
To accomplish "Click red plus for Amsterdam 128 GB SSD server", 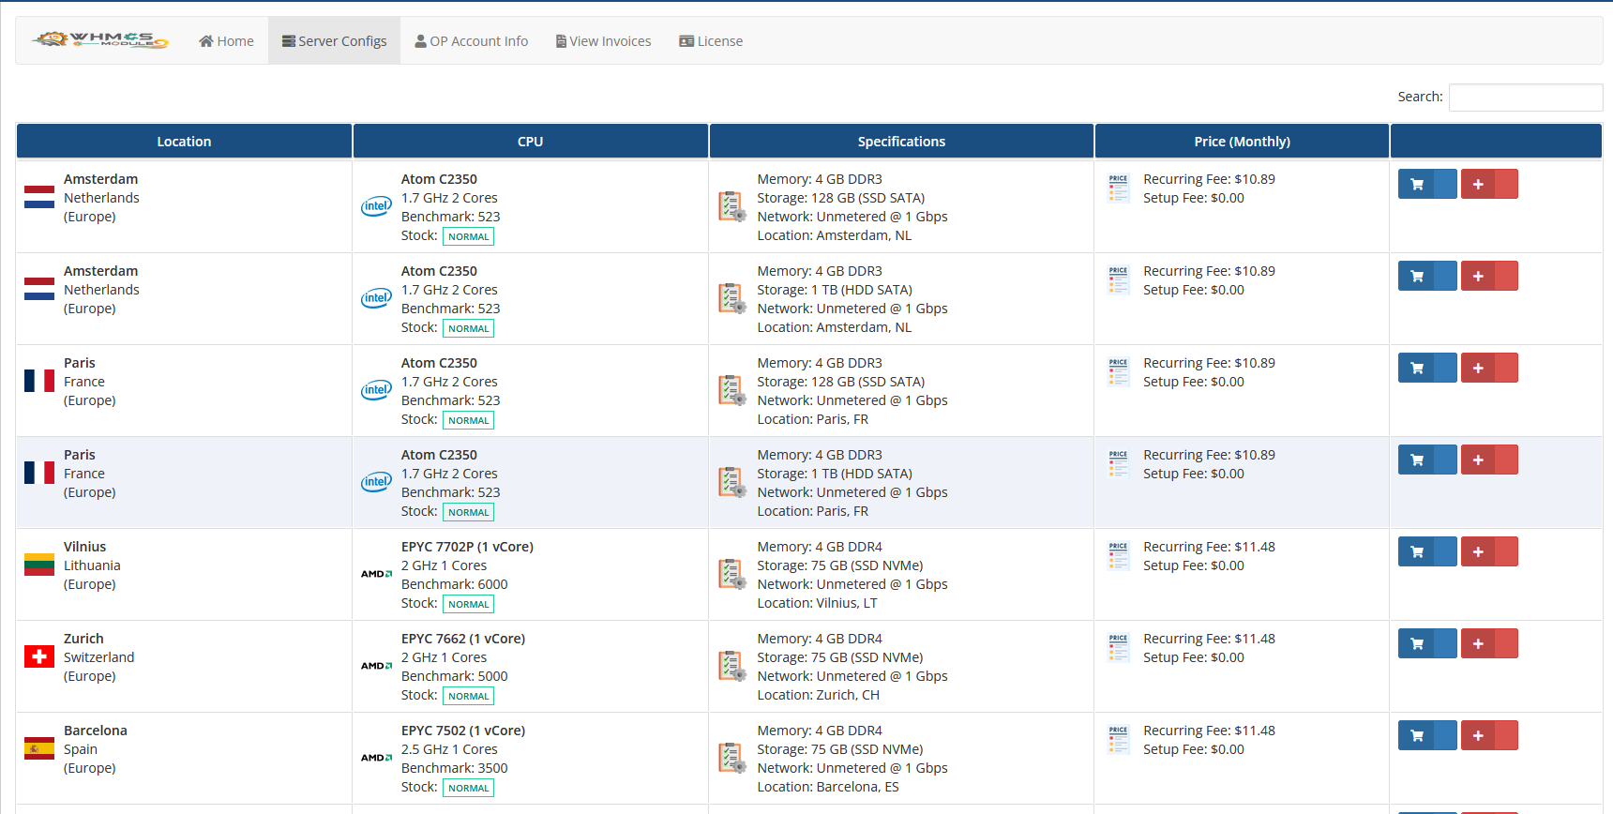I will pos(1489,184).
